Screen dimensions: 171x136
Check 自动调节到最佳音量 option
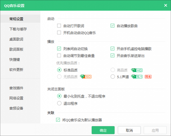(x=59, y=56)
